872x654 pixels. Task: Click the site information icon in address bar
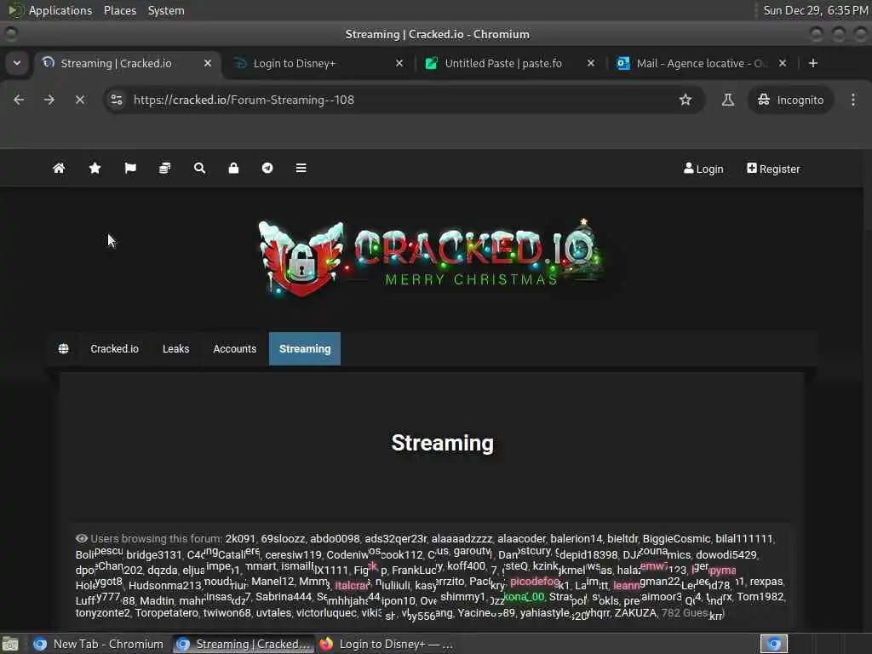coord(117,100)
